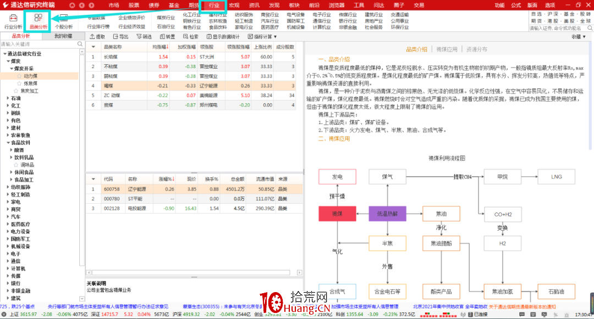Open stock table column menu arrow
The width and height of the screenshot is (594, 319).
(93, 179)
